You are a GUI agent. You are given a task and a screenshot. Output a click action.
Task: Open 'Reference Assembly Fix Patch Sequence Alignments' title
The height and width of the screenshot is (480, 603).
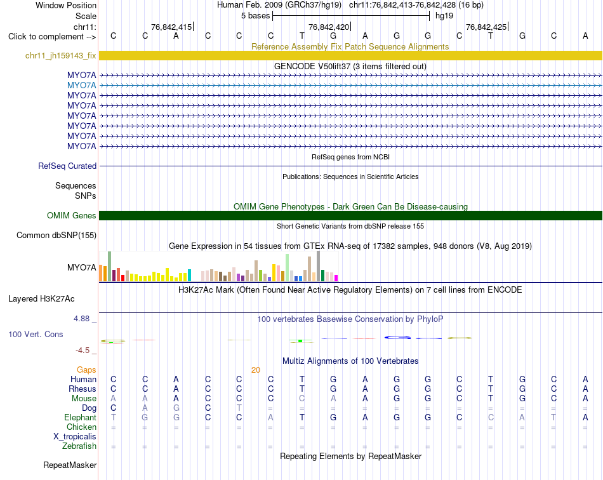pos(350,46)
